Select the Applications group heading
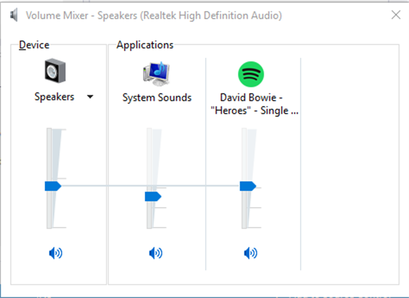Viewport: 409px width, 298px height. point(145,45)
